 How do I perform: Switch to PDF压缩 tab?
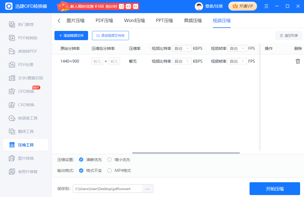click(104, 21)
